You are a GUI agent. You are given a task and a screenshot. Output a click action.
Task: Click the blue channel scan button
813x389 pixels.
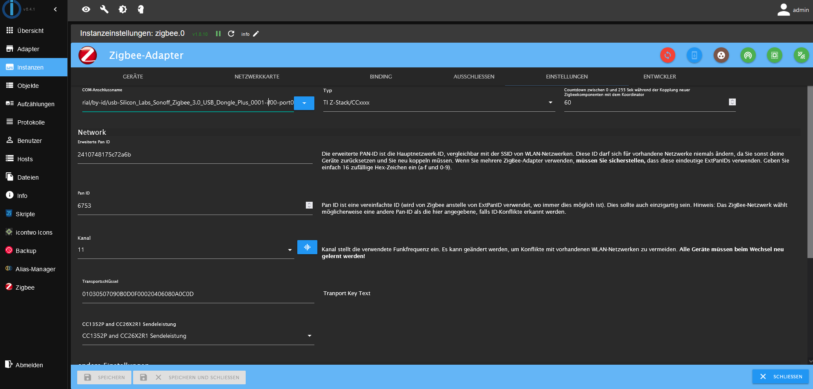[307, 247]
